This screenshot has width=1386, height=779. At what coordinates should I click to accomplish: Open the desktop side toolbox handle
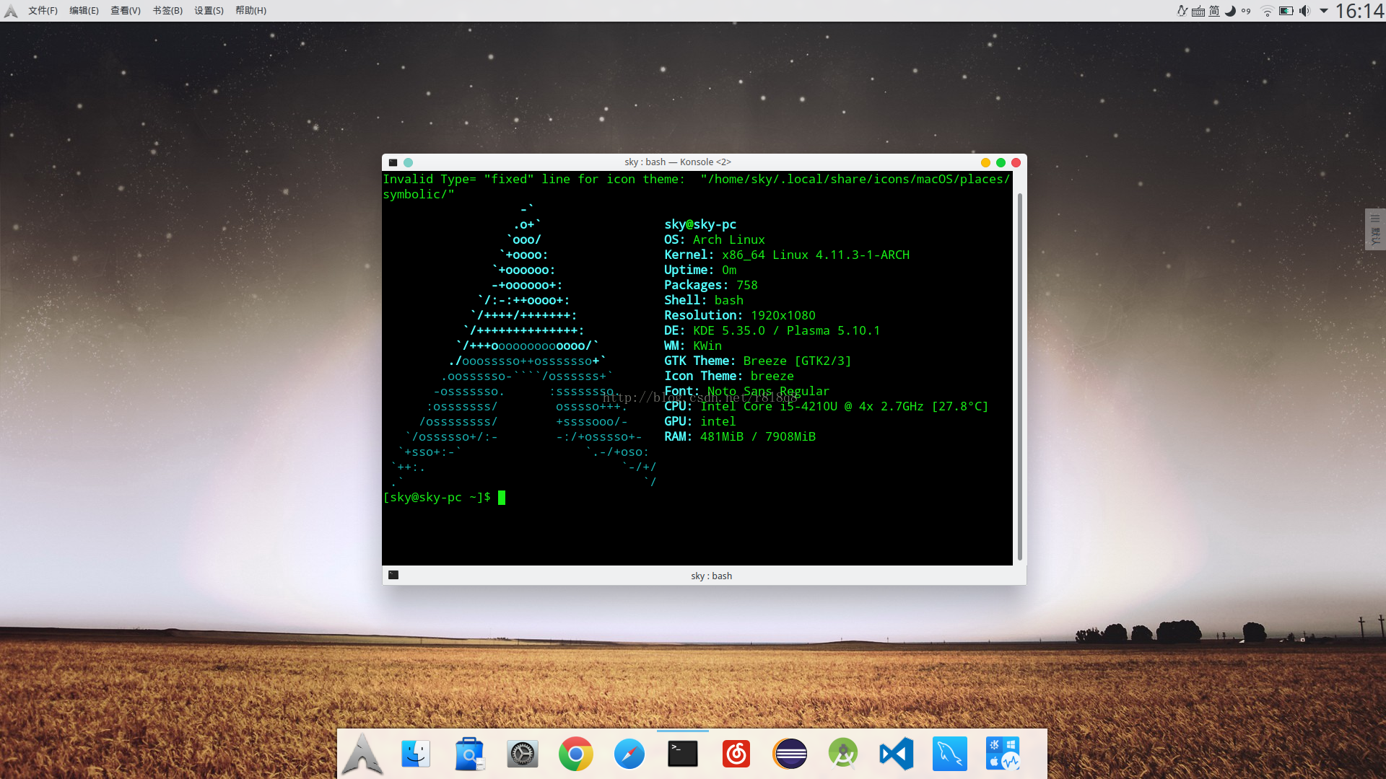click(1375, 229)
